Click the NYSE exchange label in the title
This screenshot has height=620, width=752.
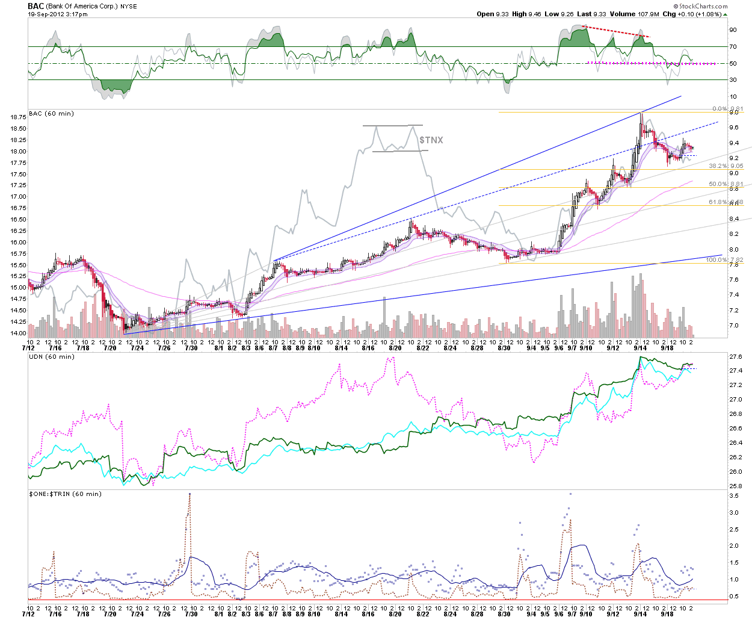coord(128,6)
